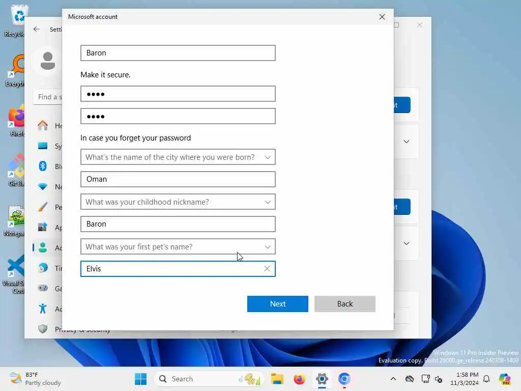
Task: Open the first pet's name question dropdown
Action: click(x=178, y=247)
